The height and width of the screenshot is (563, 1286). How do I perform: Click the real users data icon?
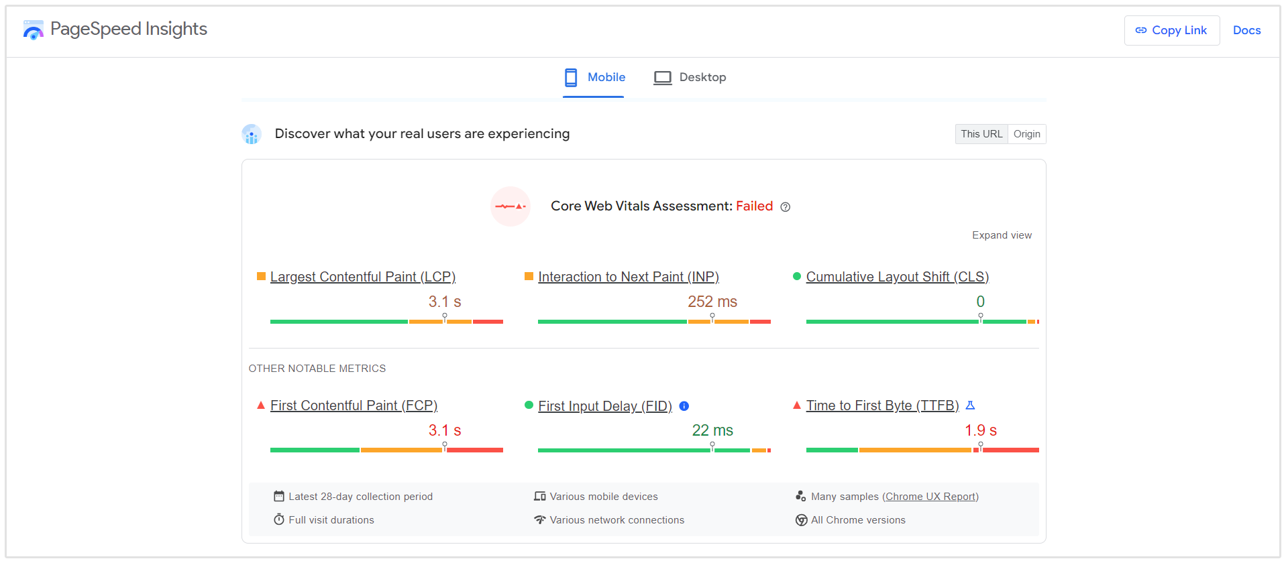[252, 134]
